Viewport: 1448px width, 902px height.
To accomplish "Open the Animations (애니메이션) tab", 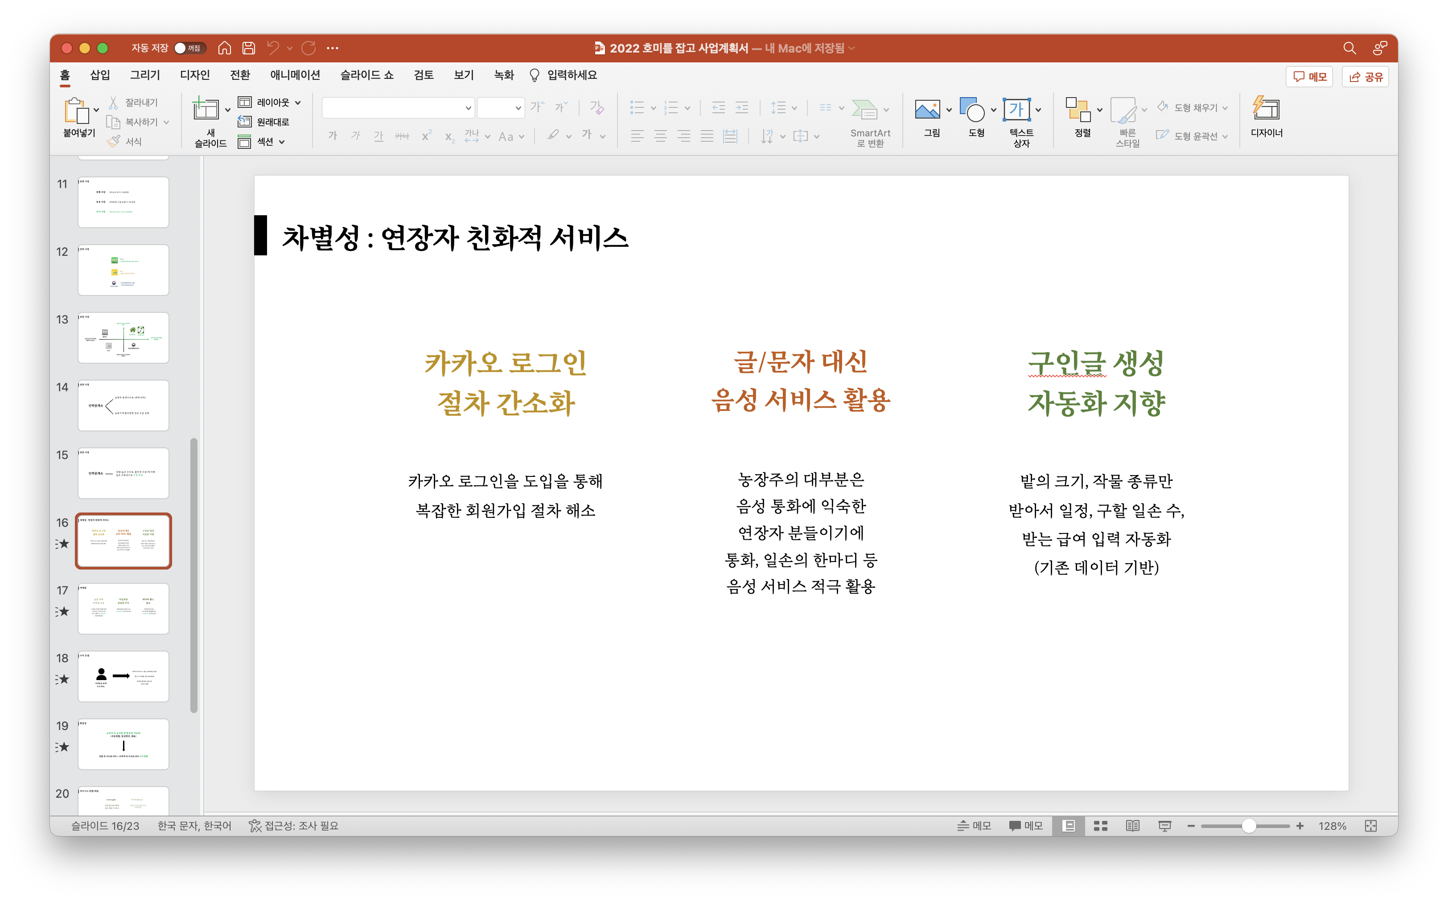I will [295, 75].
